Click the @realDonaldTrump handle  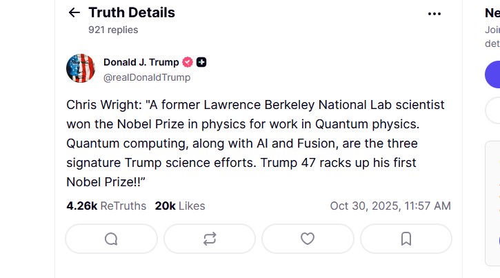(x=147, y=77)
